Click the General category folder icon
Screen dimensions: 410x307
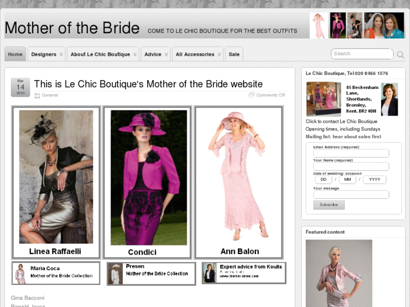pyautogui.click(x=37, y=95)
